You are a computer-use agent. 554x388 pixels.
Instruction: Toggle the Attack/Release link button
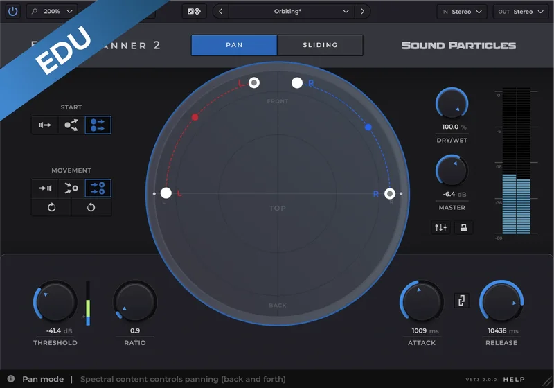[461, 301]
